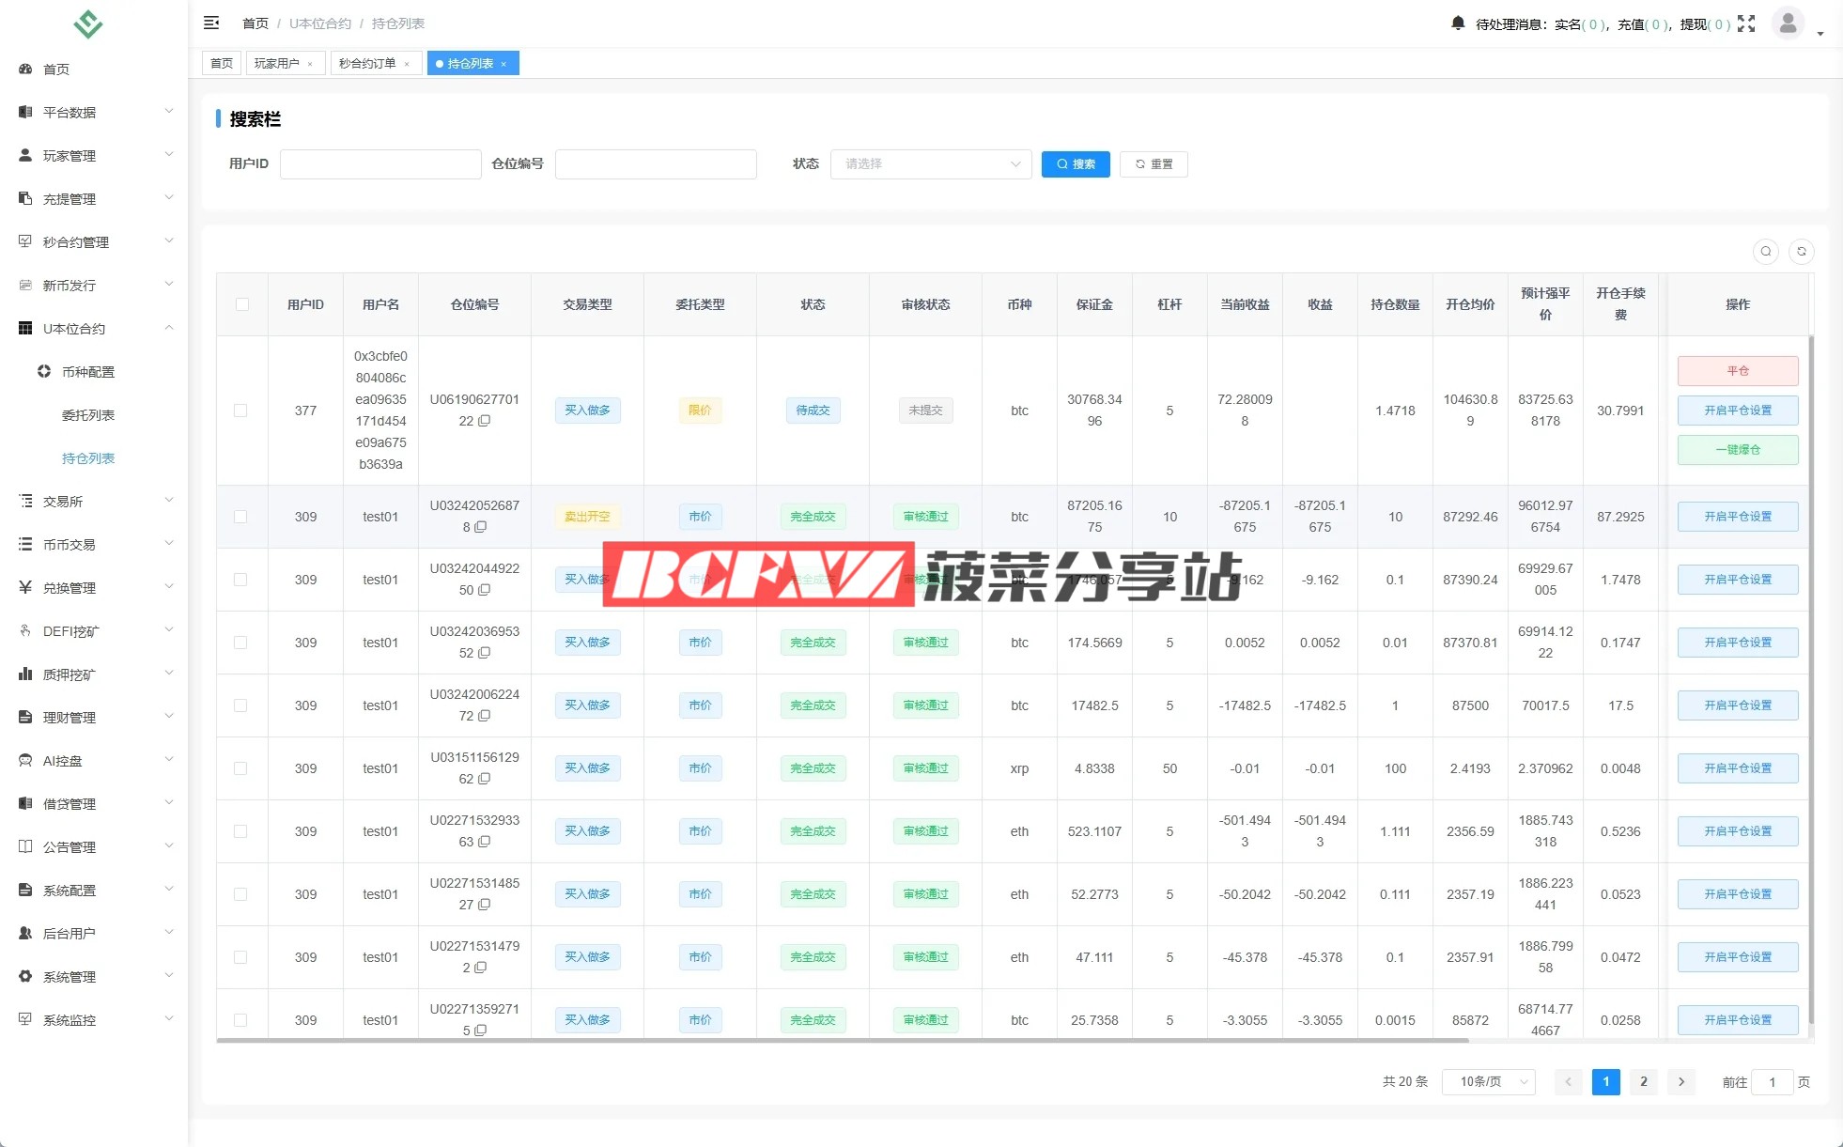Click the red 平仓 button

pyautogui.click(x=1737, y=371)
